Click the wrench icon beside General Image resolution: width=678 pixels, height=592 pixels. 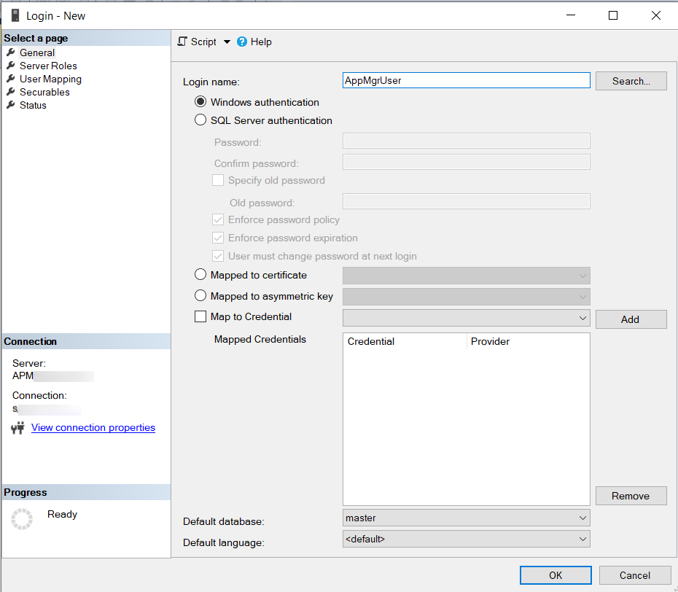(11, 52)
